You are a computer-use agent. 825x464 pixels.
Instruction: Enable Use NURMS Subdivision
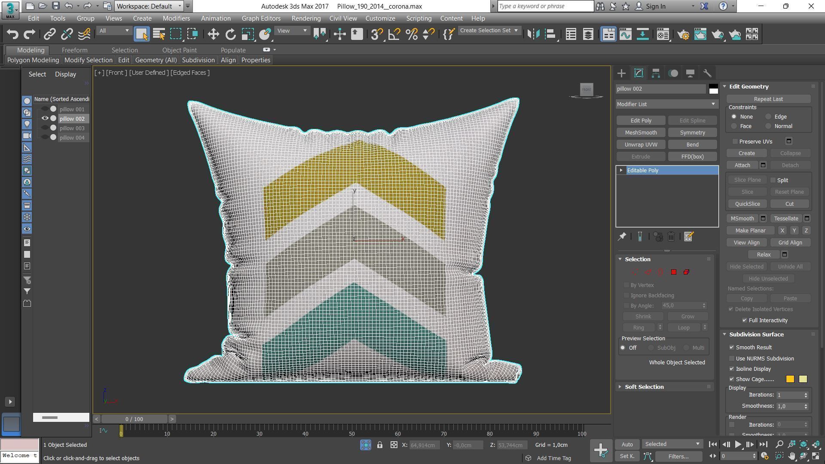tap(732, 359)
